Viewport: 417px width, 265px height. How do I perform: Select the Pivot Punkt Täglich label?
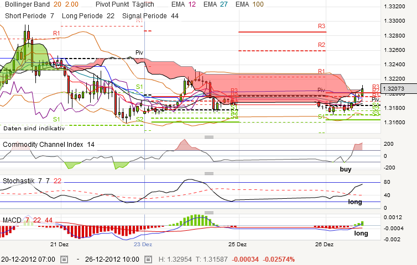pyautogui.click(x=125, y=4)
